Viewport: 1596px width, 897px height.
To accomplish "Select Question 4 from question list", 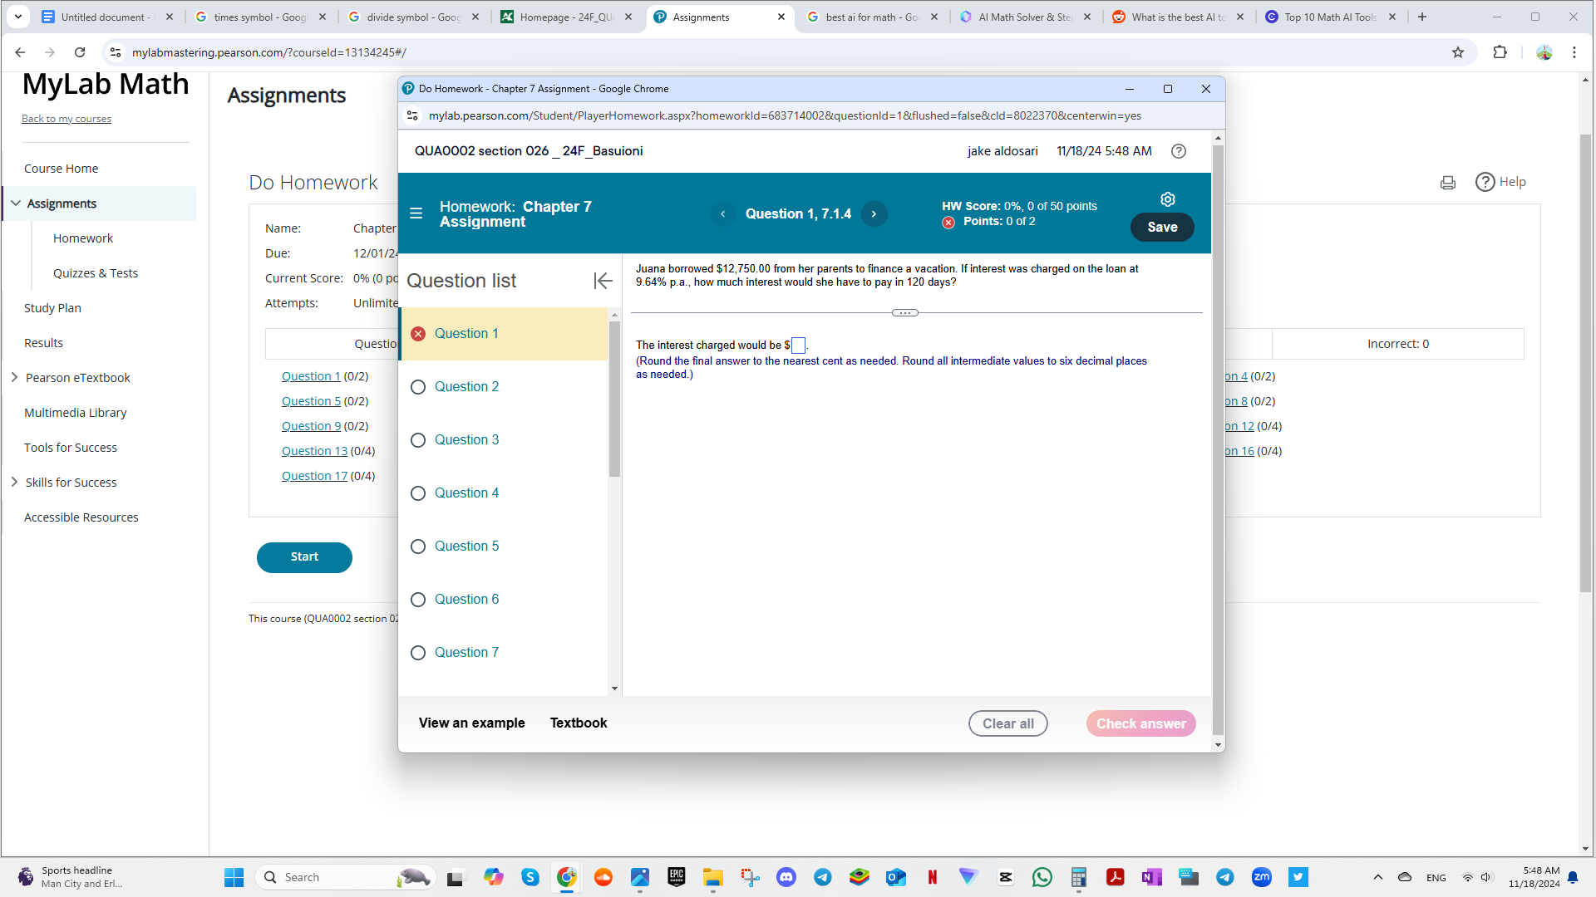I will tap(467, 492).
